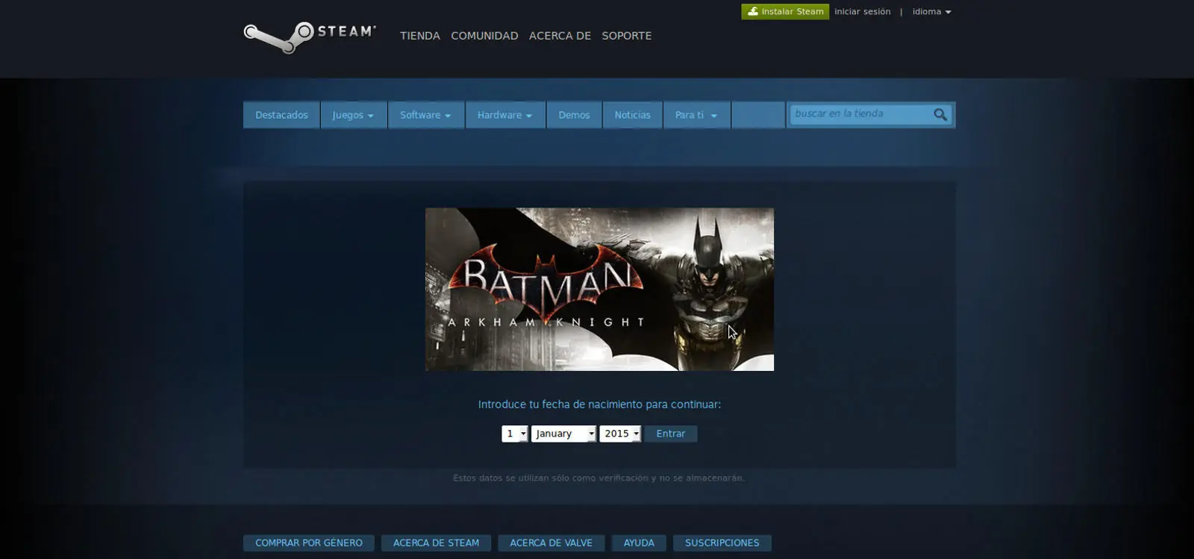
Task: Open the TIENDA menu
Action: 420,36
